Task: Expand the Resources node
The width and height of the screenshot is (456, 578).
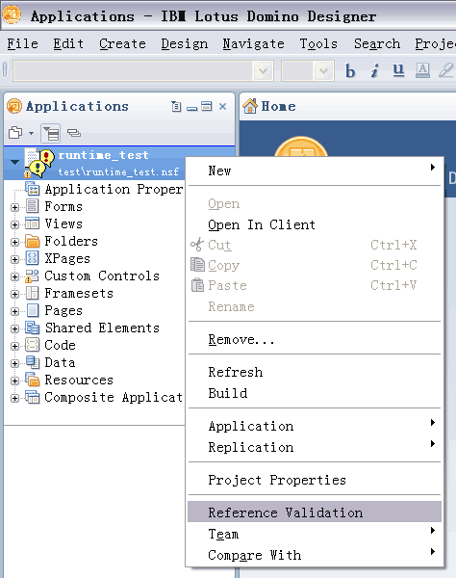Action: [x=14, y=381]
